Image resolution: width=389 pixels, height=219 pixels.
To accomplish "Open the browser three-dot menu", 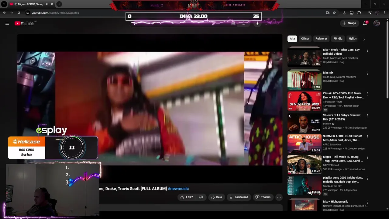I will (x=385, y=13).
